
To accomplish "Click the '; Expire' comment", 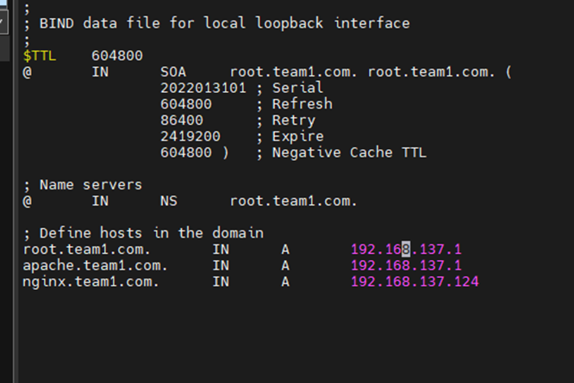I will click(290, 136).
